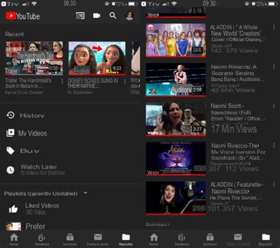Click Naomi Scott - Speechless title
Image resolution: width=280 pixels, height=248 pixels.
[x=238, y=113]
